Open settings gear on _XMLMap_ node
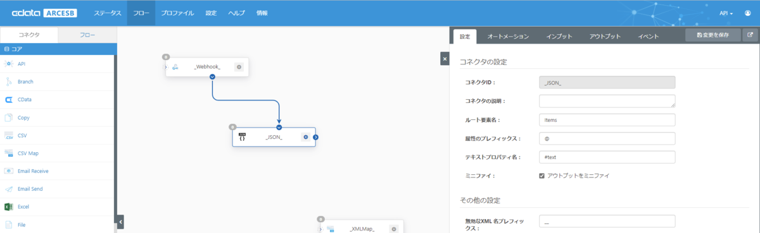The image size is (760, 233). pyautogui.click(x=394, y=229)
